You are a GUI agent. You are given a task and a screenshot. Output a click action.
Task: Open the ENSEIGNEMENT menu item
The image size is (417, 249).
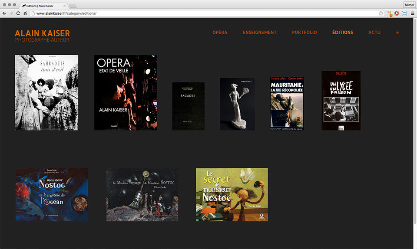(260, 33)
